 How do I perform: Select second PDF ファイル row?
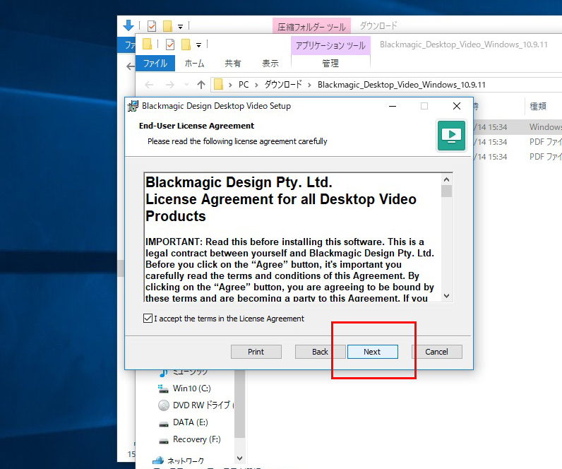click(518, 157)
